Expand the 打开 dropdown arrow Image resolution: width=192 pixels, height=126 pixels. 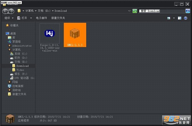tap(31, 18)
